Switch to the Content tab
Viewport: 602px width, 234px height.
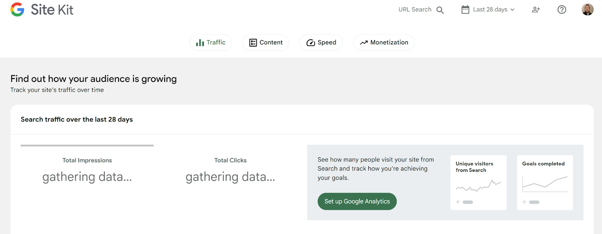[266, 43]
